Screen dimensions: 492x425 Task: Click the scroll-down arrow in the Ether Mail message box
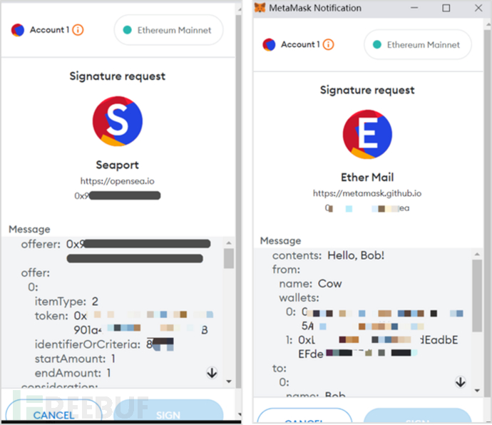tap(461, 382)
